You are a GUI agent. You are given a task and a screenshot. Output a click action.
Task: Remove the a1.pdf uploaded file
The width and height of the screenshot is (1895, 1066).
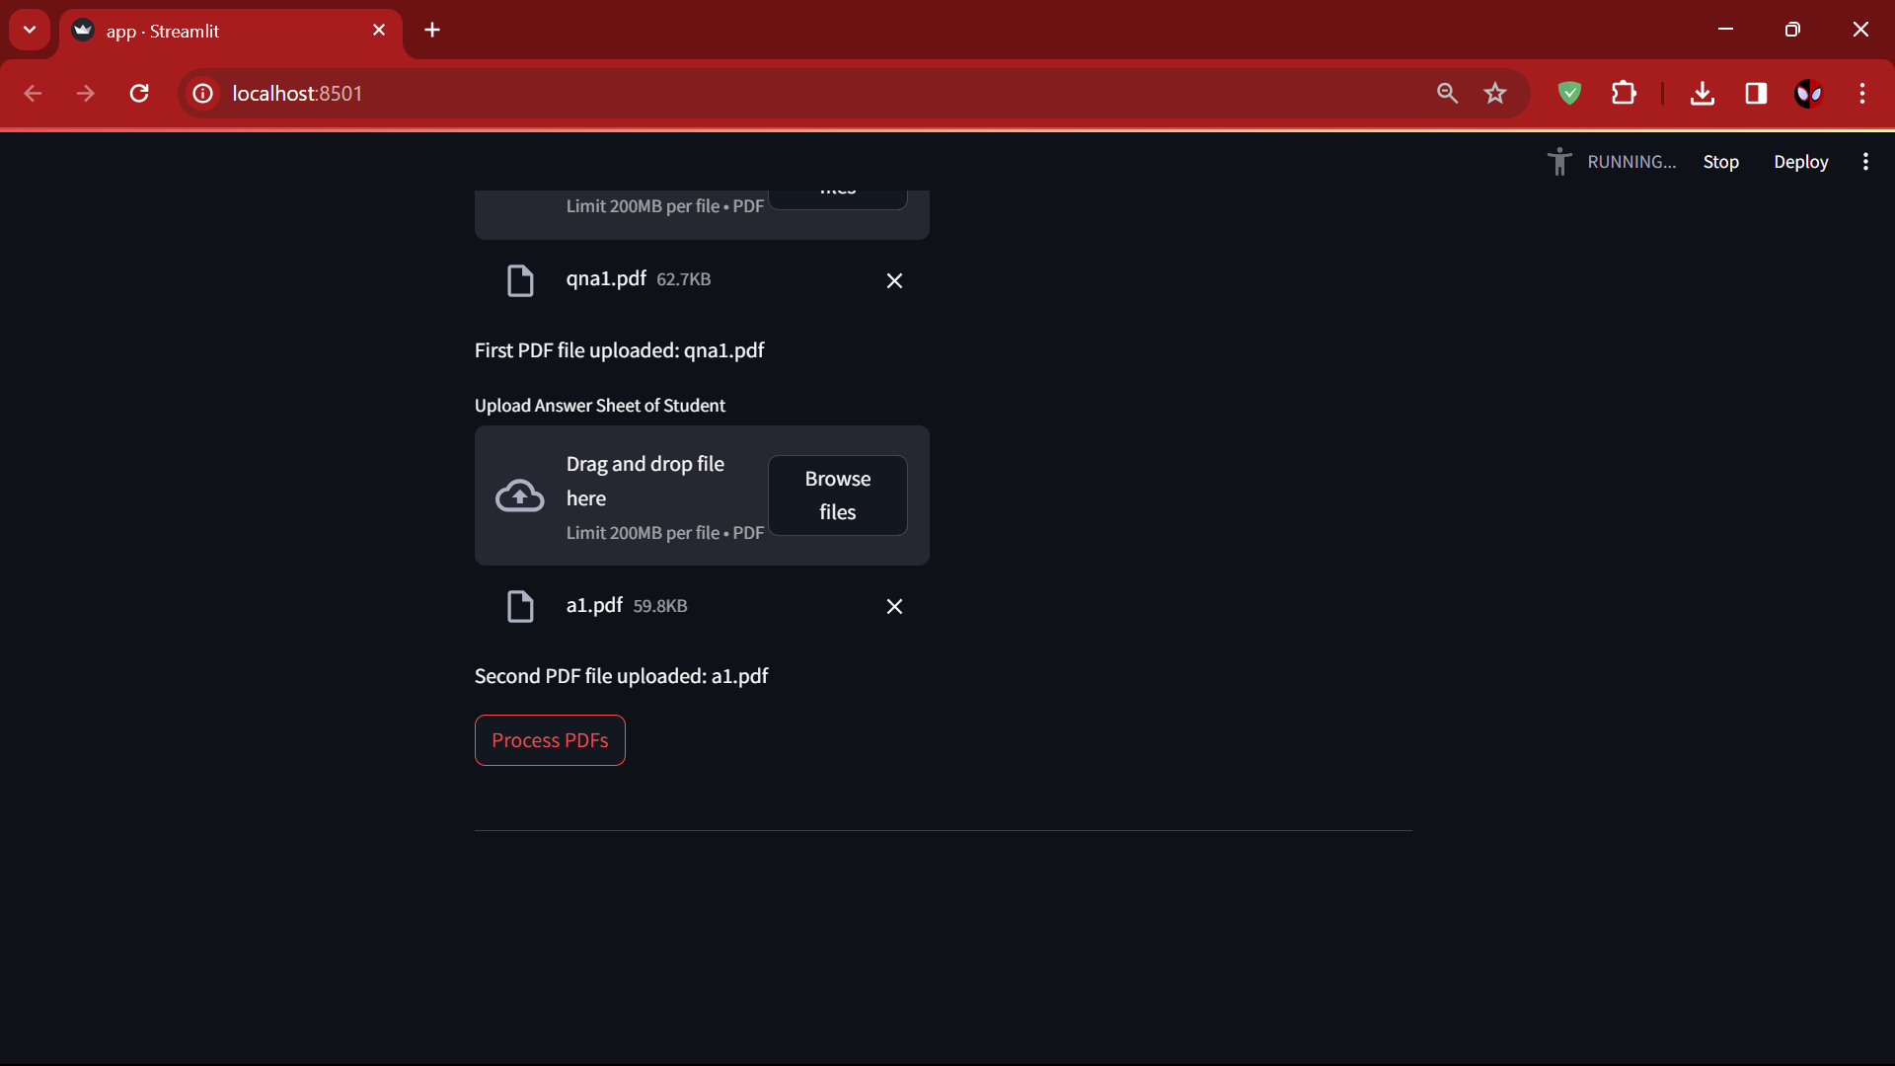coord(894,607)
